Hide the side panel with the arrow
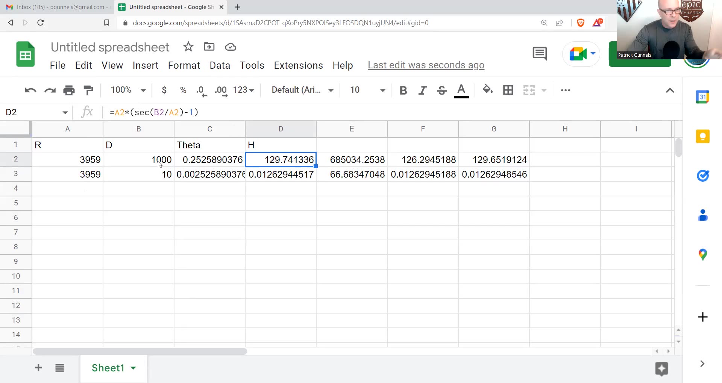The height and width of the screenshot is (383, 722). click(x=702, y=363)
